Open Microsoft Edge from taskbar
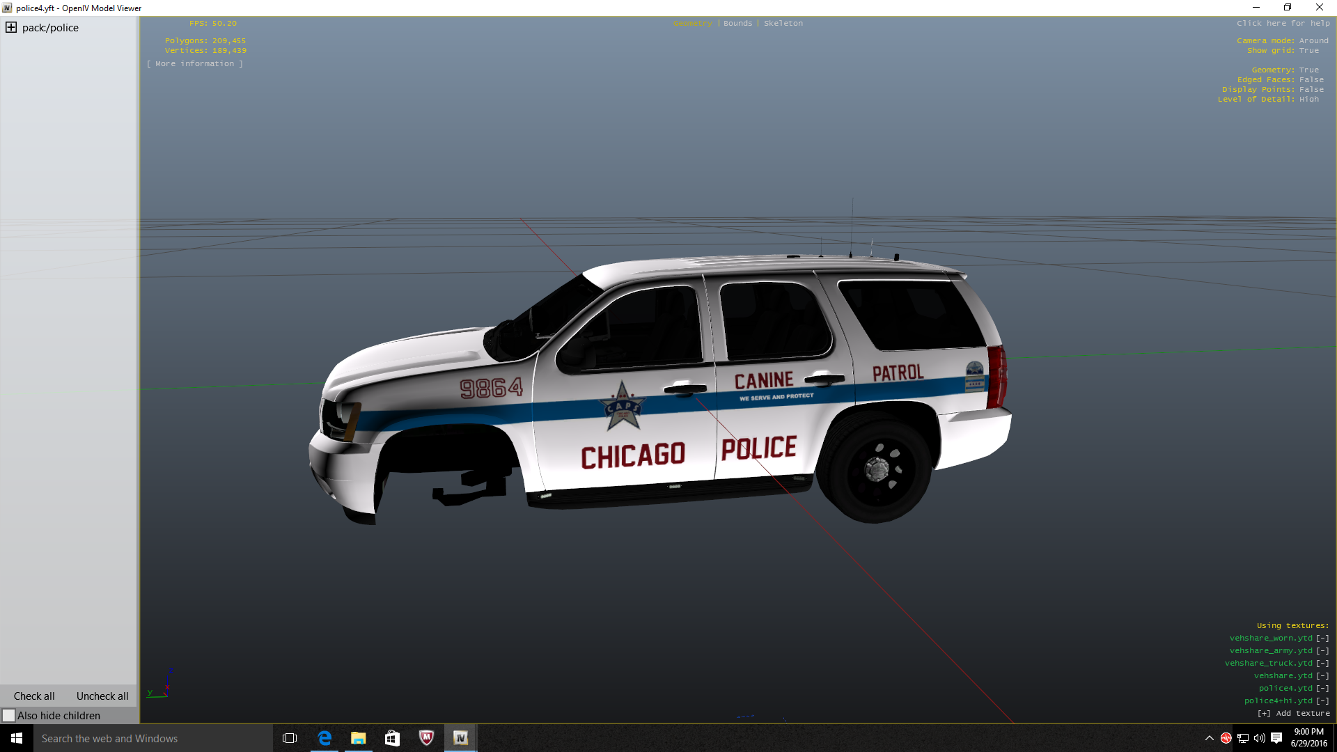The width and height of the screenshot is (1337, 752). coord(325,738)
